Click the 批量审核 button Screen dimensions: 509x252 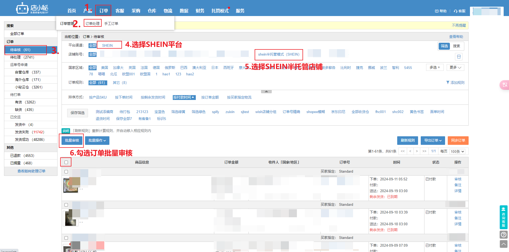(x=72, y=141)
